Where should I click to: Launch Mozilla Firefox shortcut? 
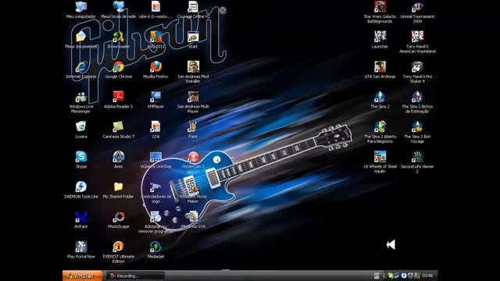pyautogui.click(x=155, y=66)
